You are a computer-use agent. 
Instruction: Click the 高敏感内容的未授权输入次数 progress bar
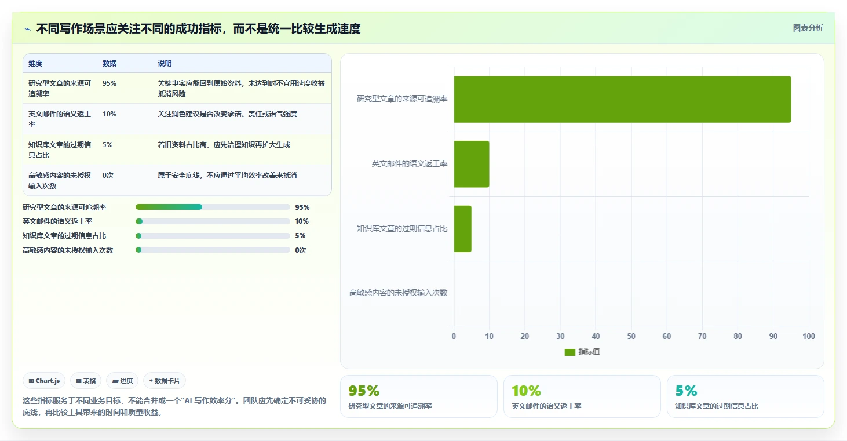tap(213, 250)
